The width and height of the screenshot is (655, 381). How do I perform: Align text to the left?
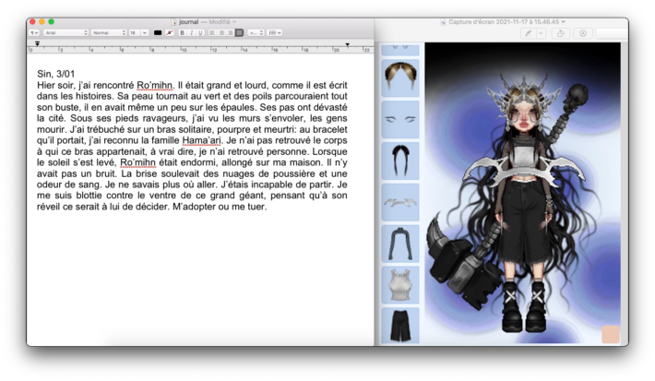click(x=212, y=32)
